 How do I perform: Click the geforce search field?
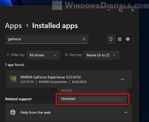[47, 39]
